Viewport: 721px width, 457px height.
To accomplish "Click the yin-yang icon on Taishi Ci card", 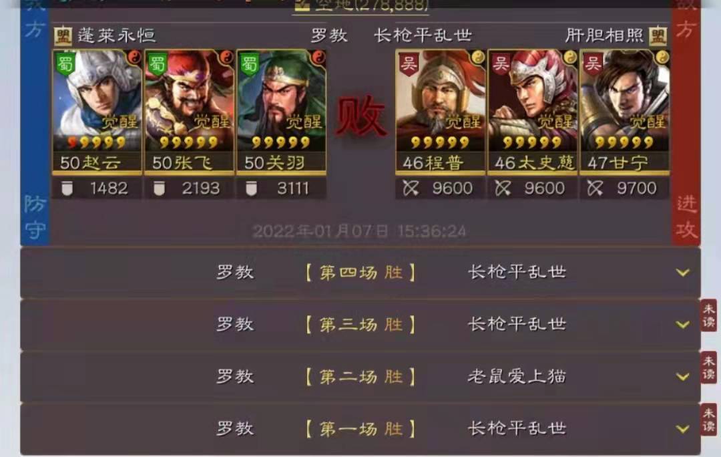I will [x=570, y=57].
